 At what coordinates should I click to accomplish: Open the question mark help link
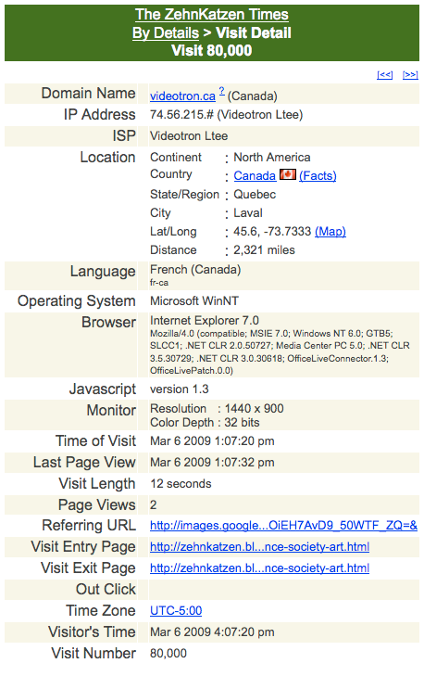221,92
